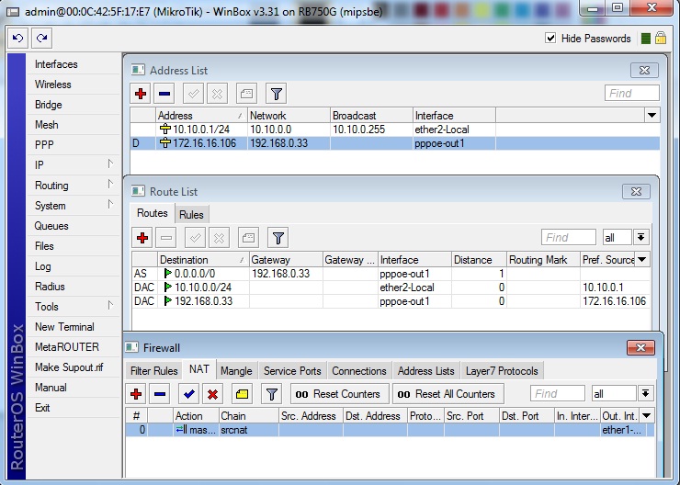
Task: Switch to the Filter Rules tab
Action: [154, 371]
